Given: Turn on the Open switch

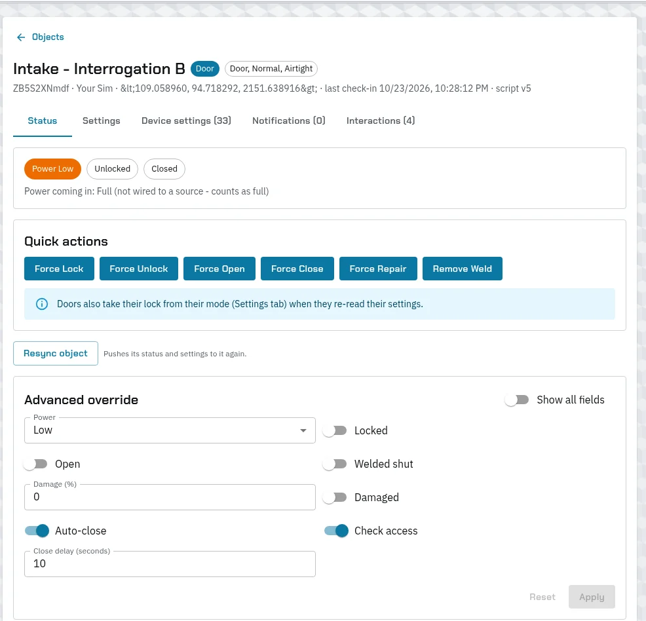Looking at the screenshot, I should click(x=35, y=464).
